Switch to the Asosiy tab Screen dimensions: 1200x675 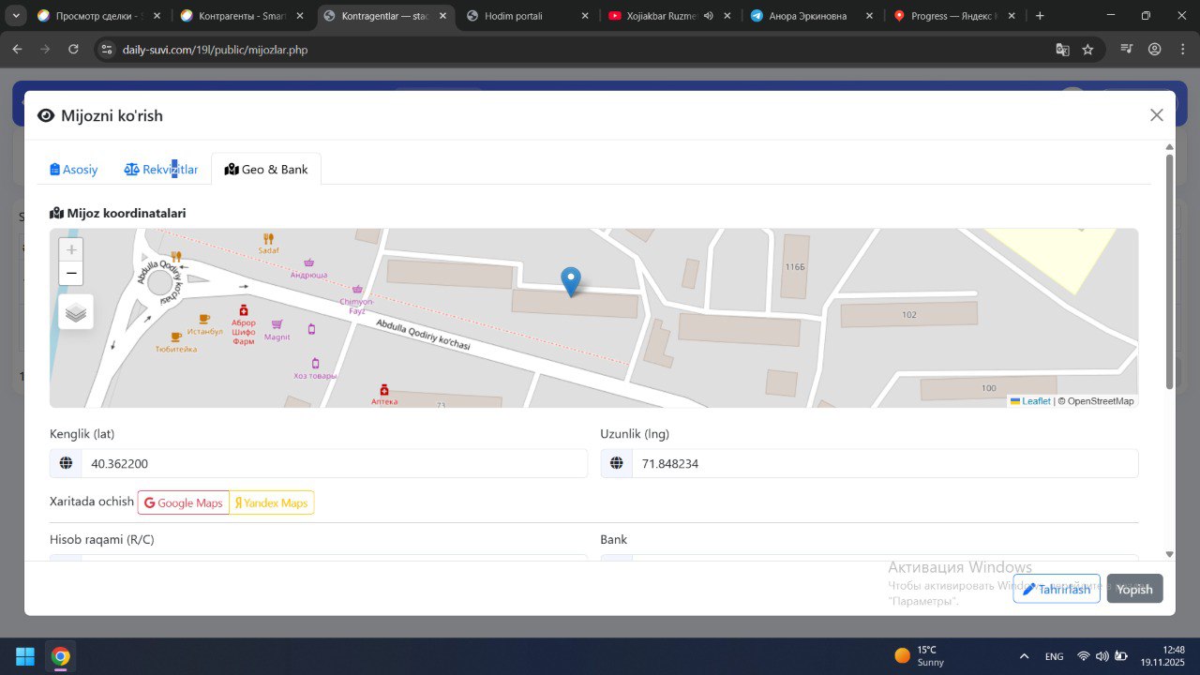(74, 170)
